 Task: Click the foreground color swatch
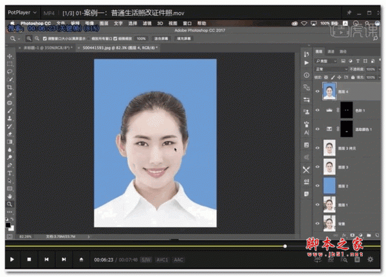(x=8, y=225)
